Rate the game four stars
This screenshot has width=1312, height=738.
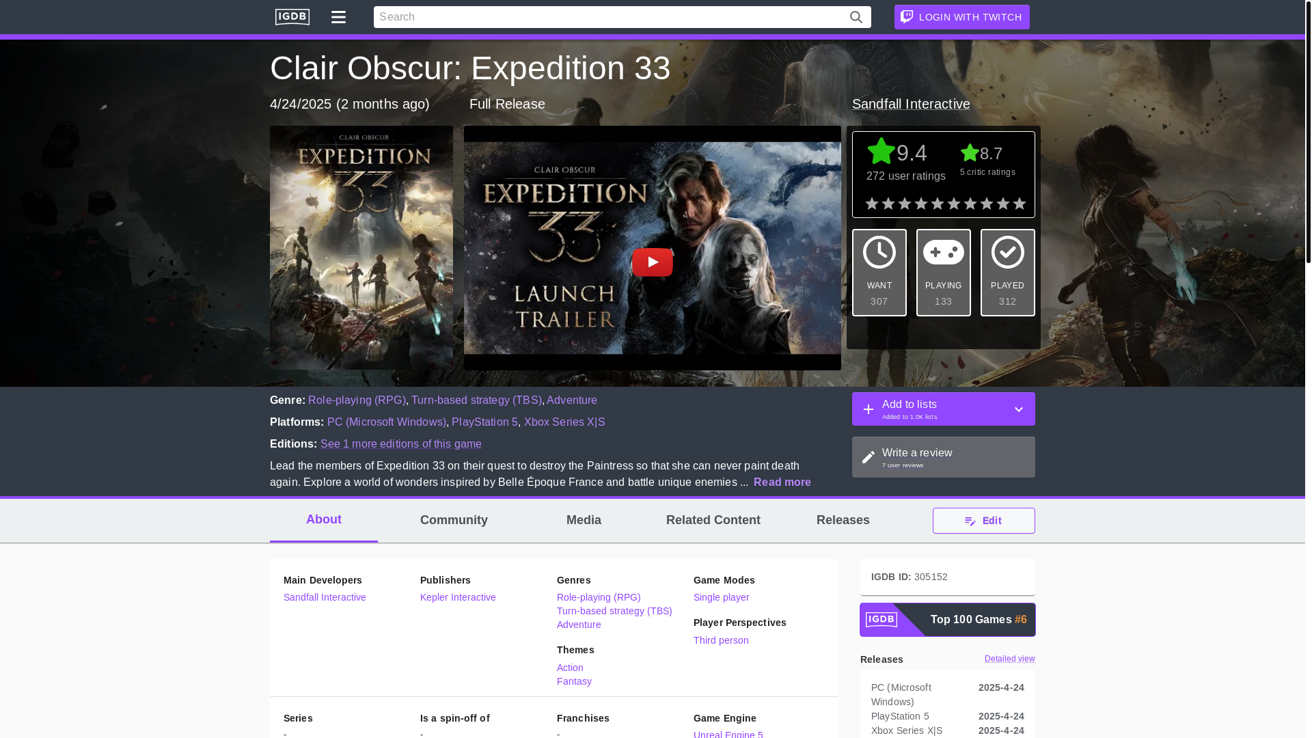(921, 204)
